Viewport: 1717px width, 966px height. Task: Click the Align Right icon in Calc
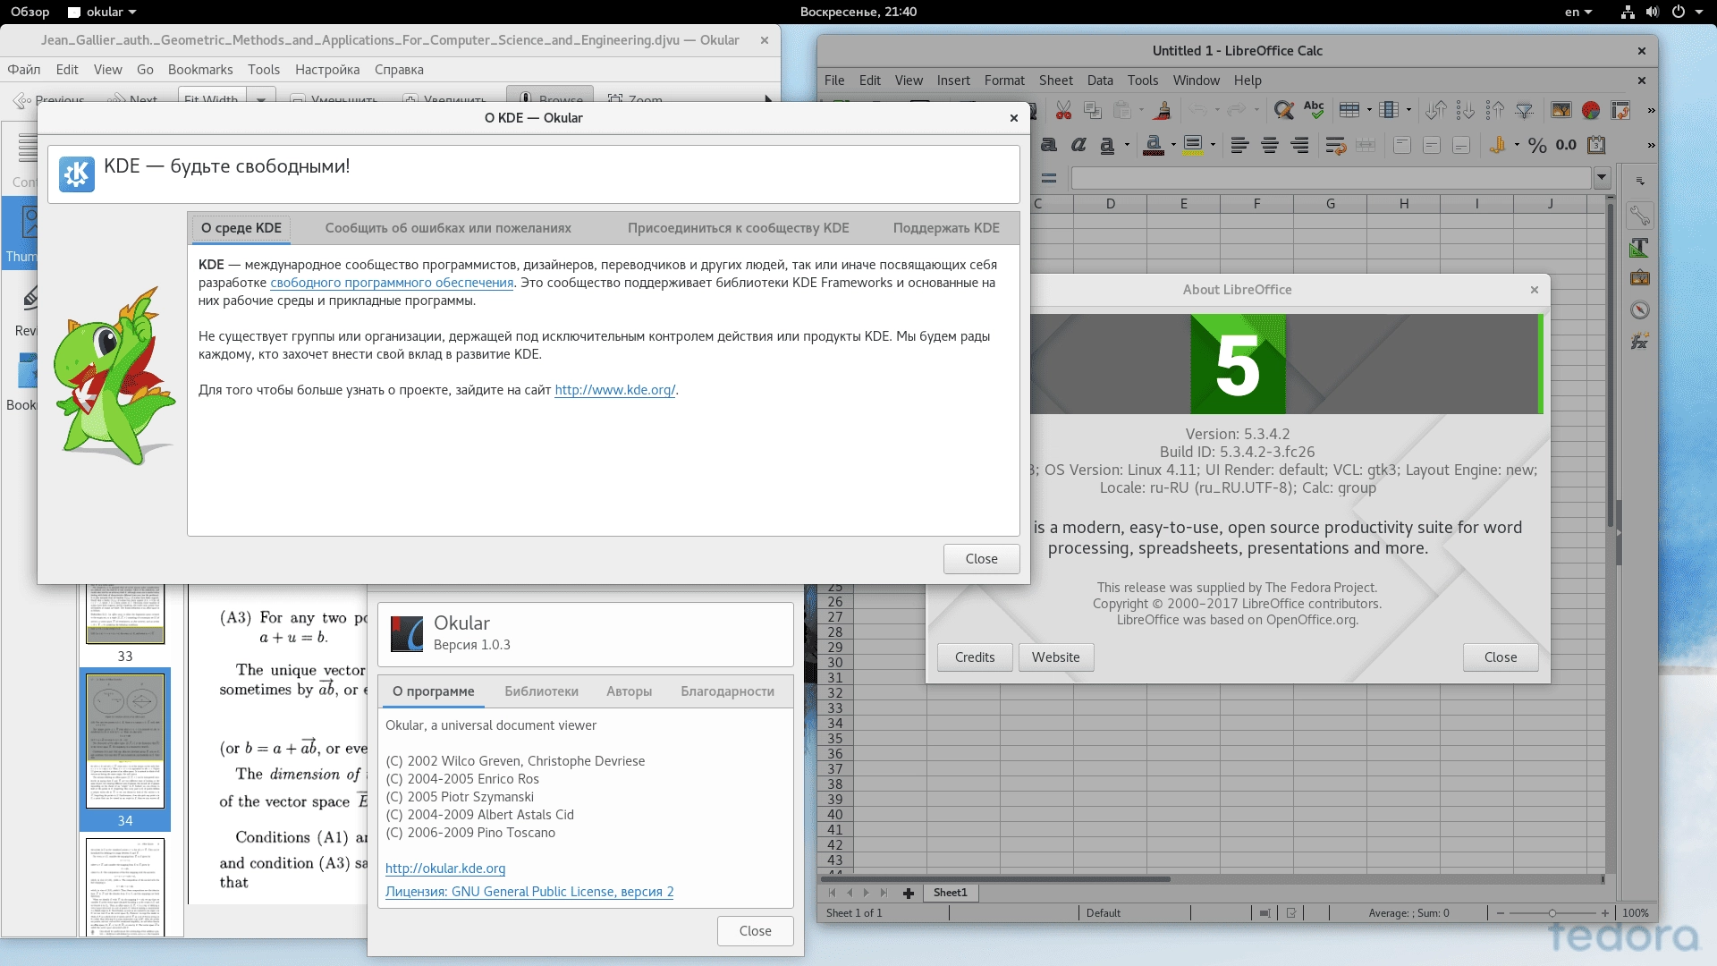click(x=1299, y=145)
